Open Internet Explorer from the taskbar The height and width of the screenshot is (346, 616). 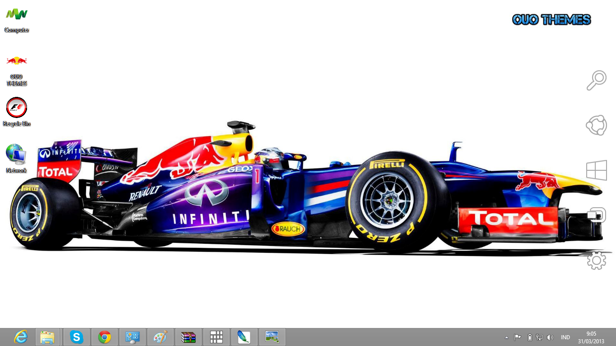[x=20, y=337]
